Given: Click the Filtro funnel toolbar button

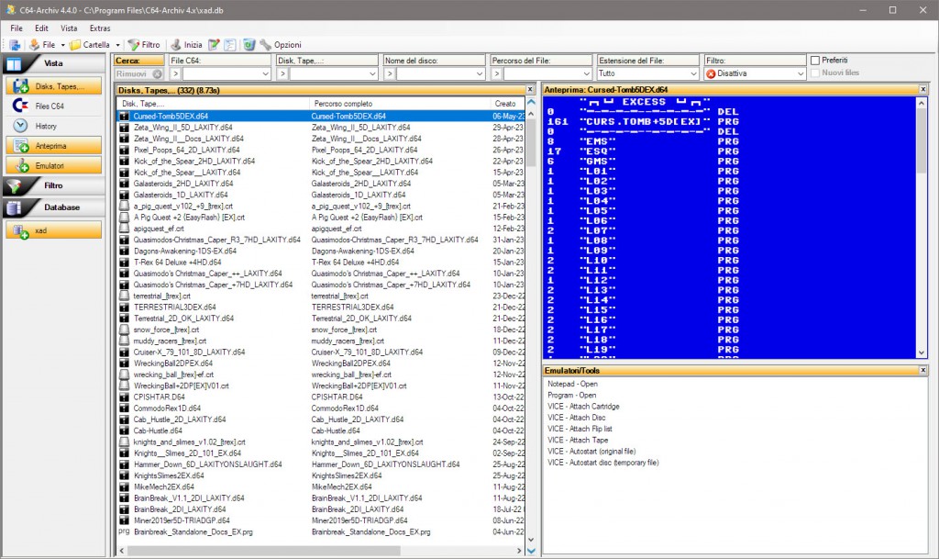Looking at the screenshot, I should pos(144,45).
